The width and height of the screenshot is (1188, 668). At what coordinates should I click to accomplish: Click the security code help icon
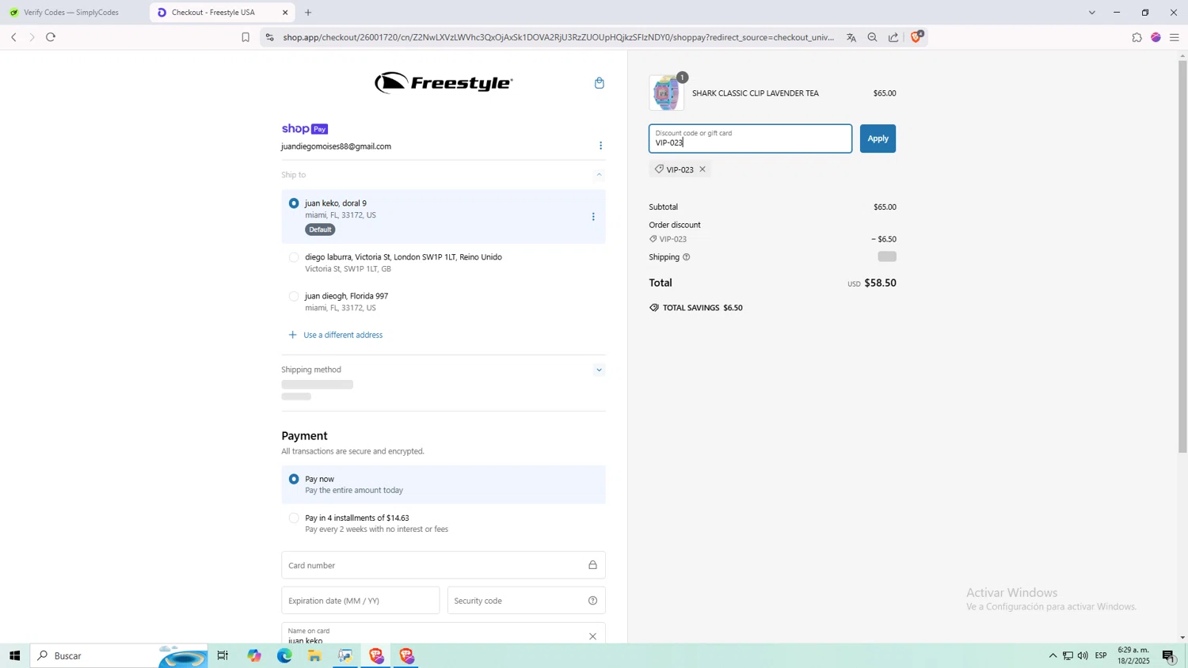[x=592, y=601]
